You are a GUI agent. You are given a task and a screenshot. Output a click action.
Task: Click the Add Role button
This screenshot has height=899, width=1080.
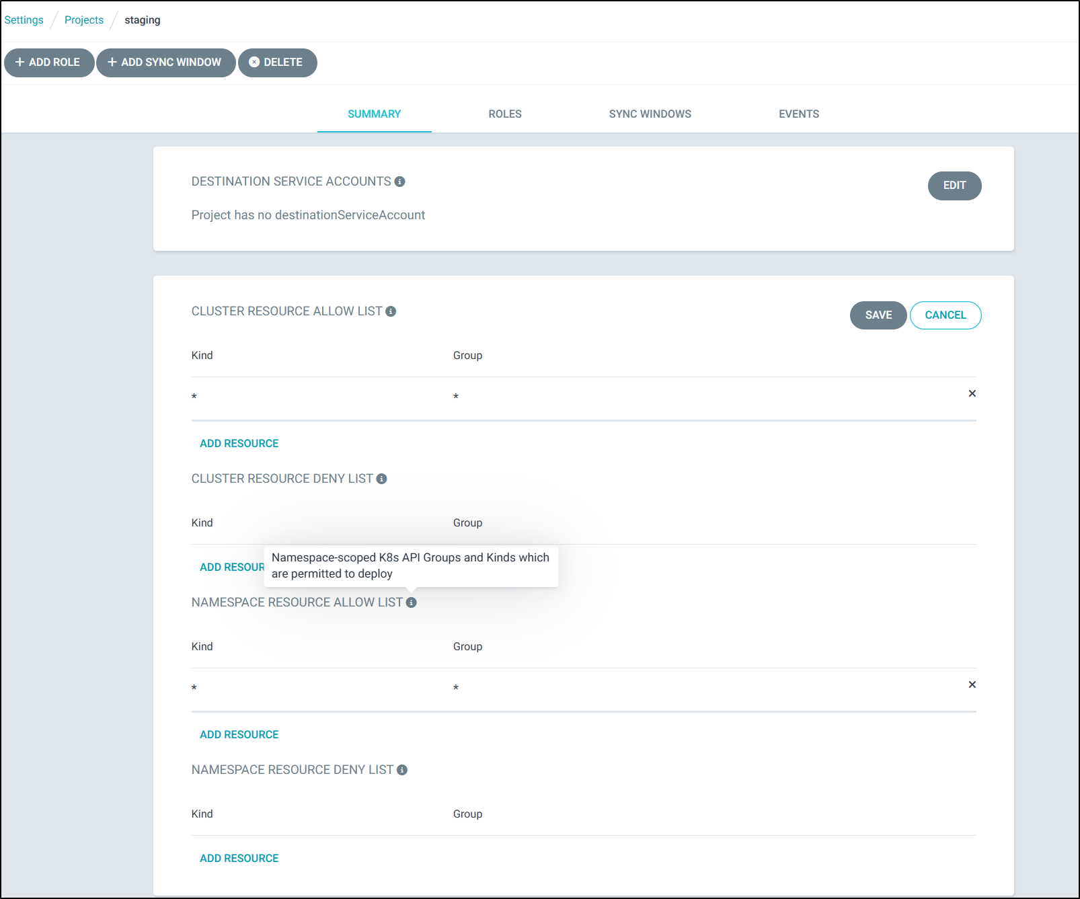pyautogui.click(x=48, y=63)
